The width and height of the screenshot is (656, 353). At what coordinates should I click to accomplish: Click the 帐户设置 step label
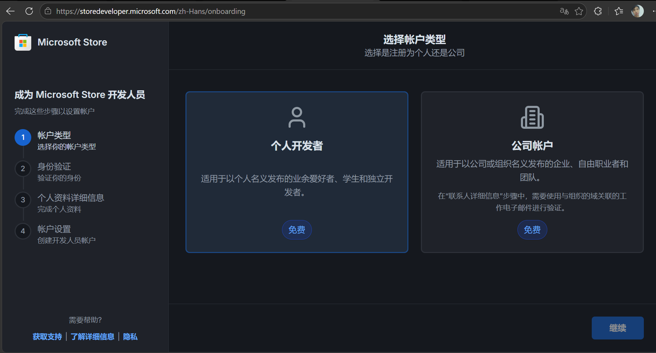click(x=54, y=229)
